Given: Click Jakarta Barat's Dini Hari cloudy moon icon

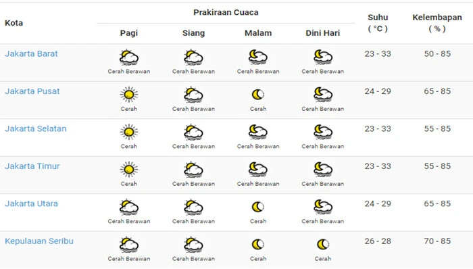Looking at the screenshot, I should tap(323, 57).
